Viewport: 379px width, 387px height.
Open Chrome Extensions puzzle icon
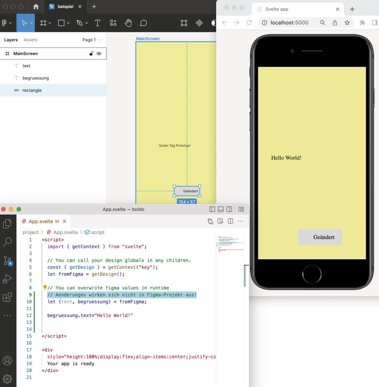[362, 23]
